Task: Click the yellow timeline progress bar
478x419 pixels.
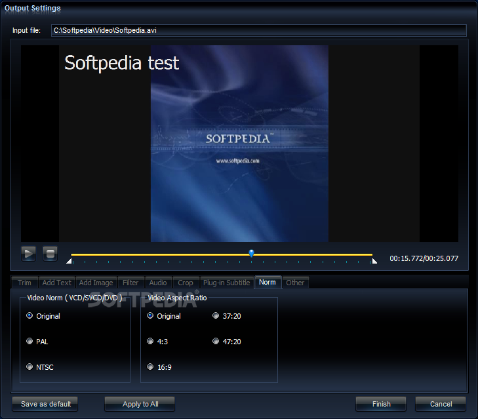Action: pyautogui.click(x=222, y=254)
